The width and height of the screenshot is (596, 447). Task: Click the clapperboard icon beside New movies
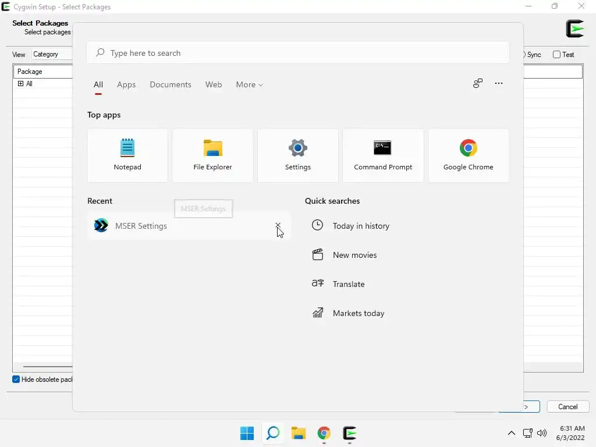(x=317, y=254)
